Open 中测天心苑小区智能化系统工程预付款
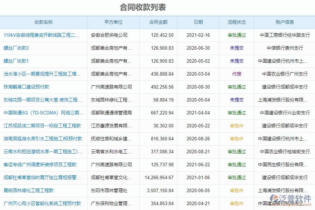 [42, 203]
